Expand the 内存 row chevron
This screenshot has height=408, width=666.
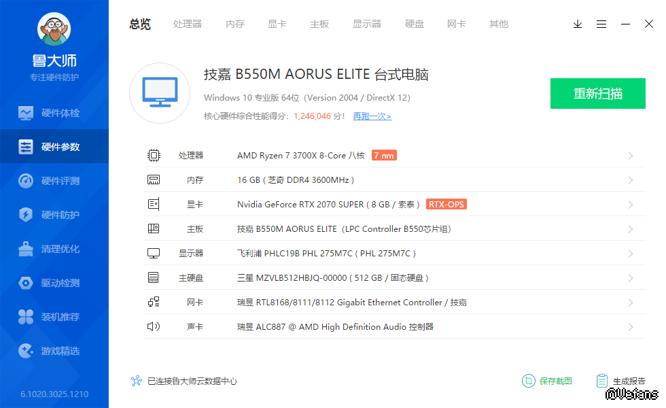(x=631, y=180)
